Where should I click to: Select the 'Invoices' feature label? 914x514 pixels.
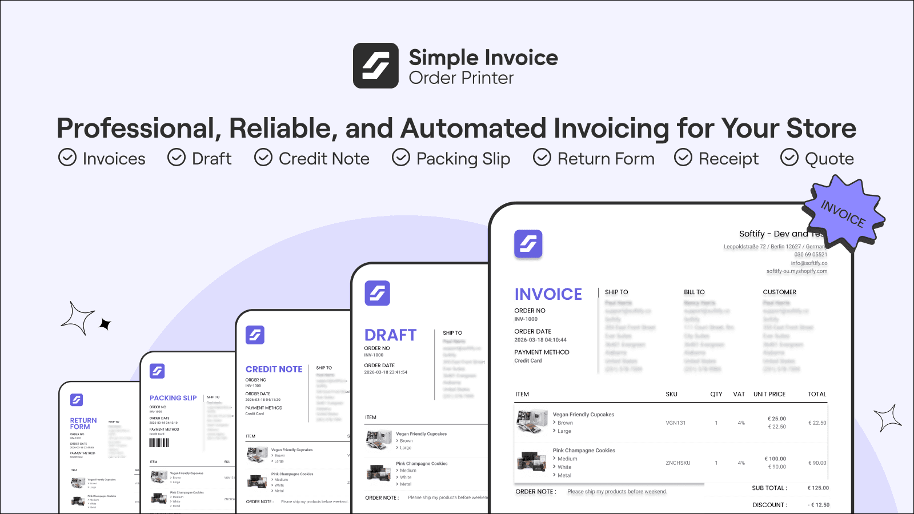point(114,158)
